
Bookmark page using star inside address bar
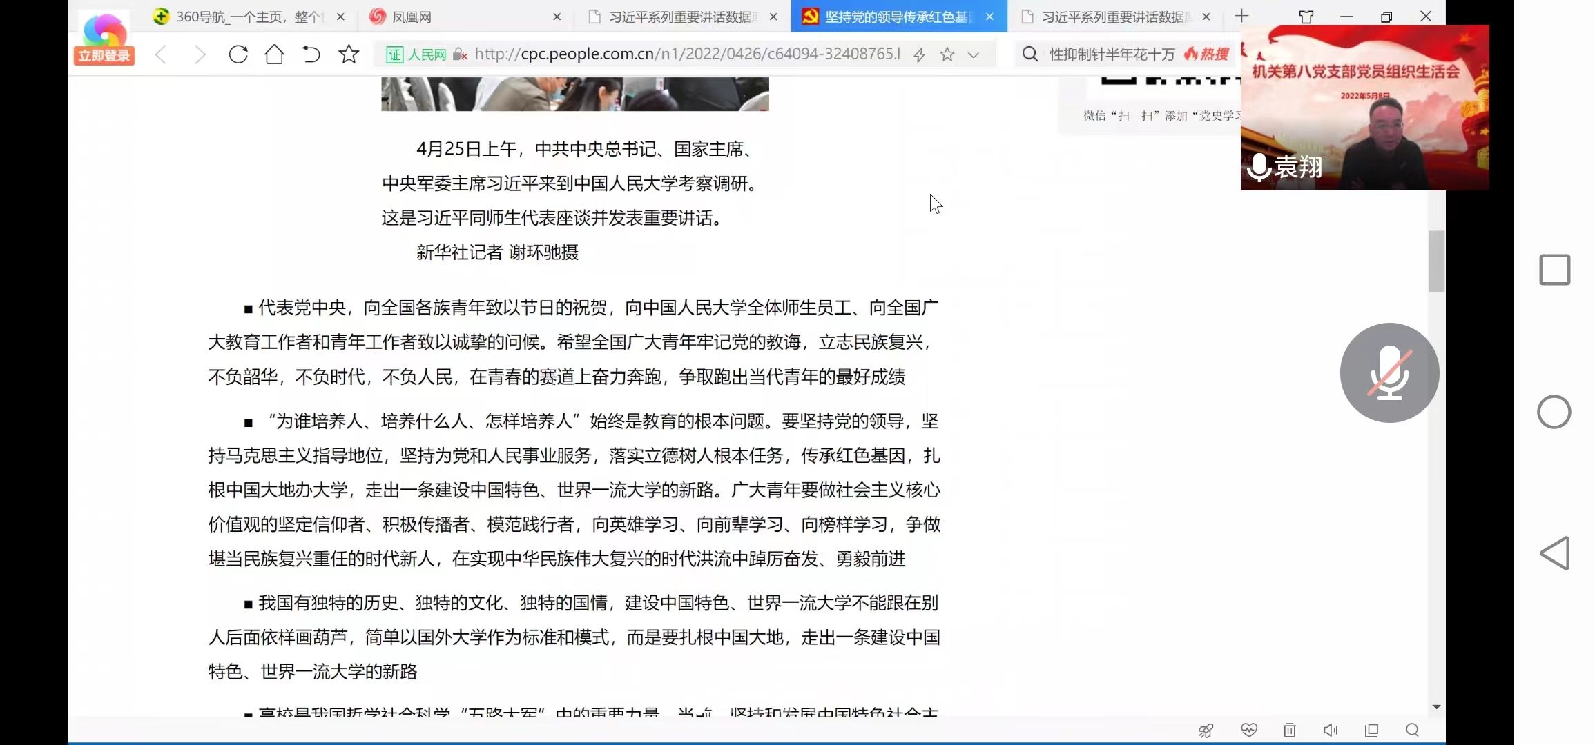(947, 54)
